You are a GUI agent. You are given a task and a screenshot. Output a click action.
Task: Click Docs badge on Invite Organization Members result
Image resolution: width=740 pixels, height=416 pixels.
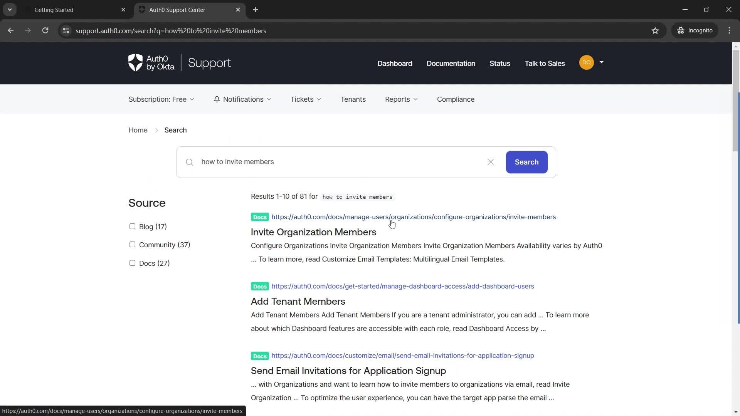click(x=260, y=217)
